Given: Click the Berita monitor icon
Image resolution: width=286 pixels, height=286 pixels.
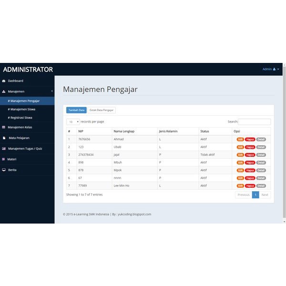Looking at the screenshot, I should point(4,170).
